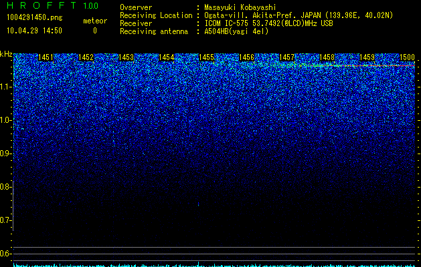Click the 1457 time marker
The width and height of the screenshot is (421, 267).
[286, 57]
